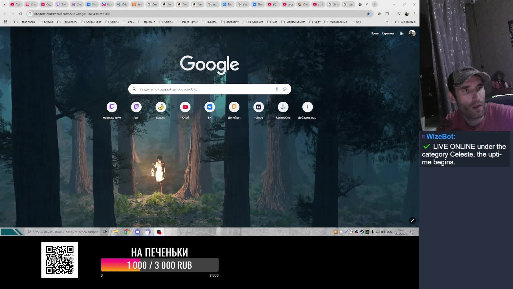Open the Ютуб shortcut tile

(x=185, y=107)
